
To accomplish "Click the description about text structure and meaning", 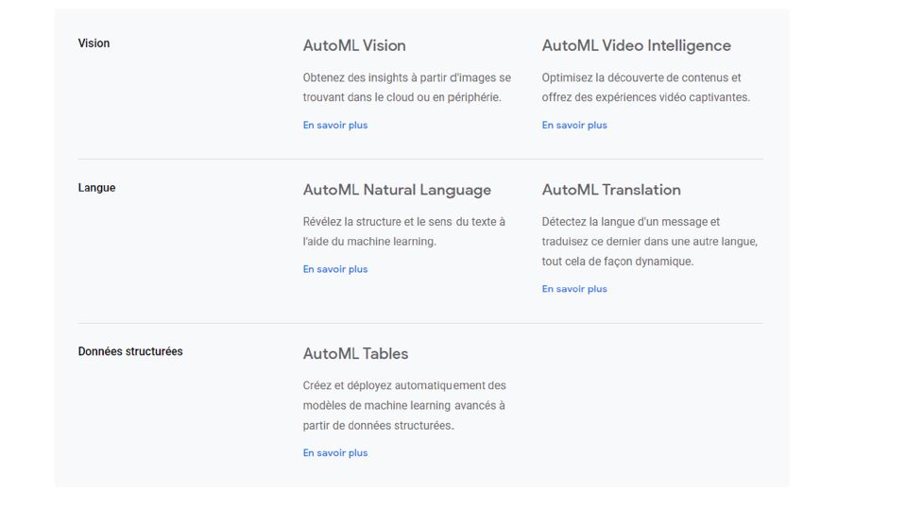I will tap(403, 231).
